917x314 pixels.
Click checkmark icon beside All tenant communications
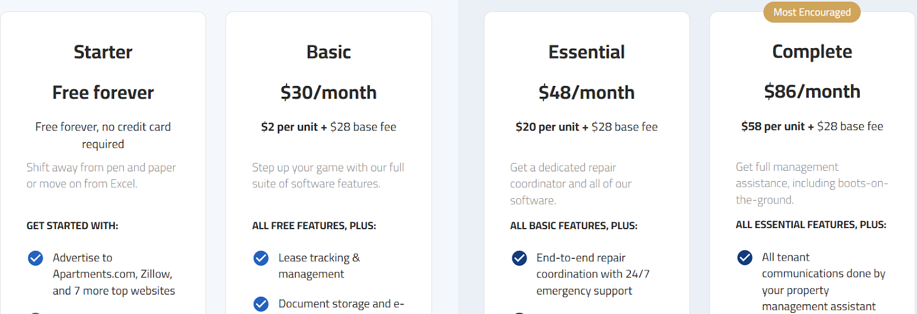tap(744, 257)
